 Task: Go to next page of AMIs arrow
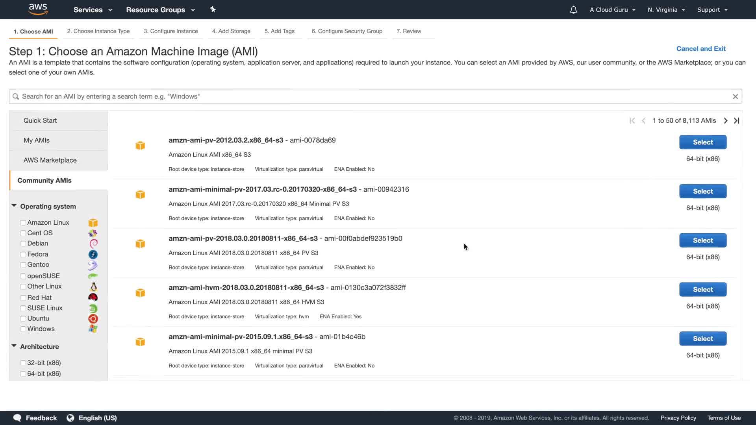coord(725,121)
